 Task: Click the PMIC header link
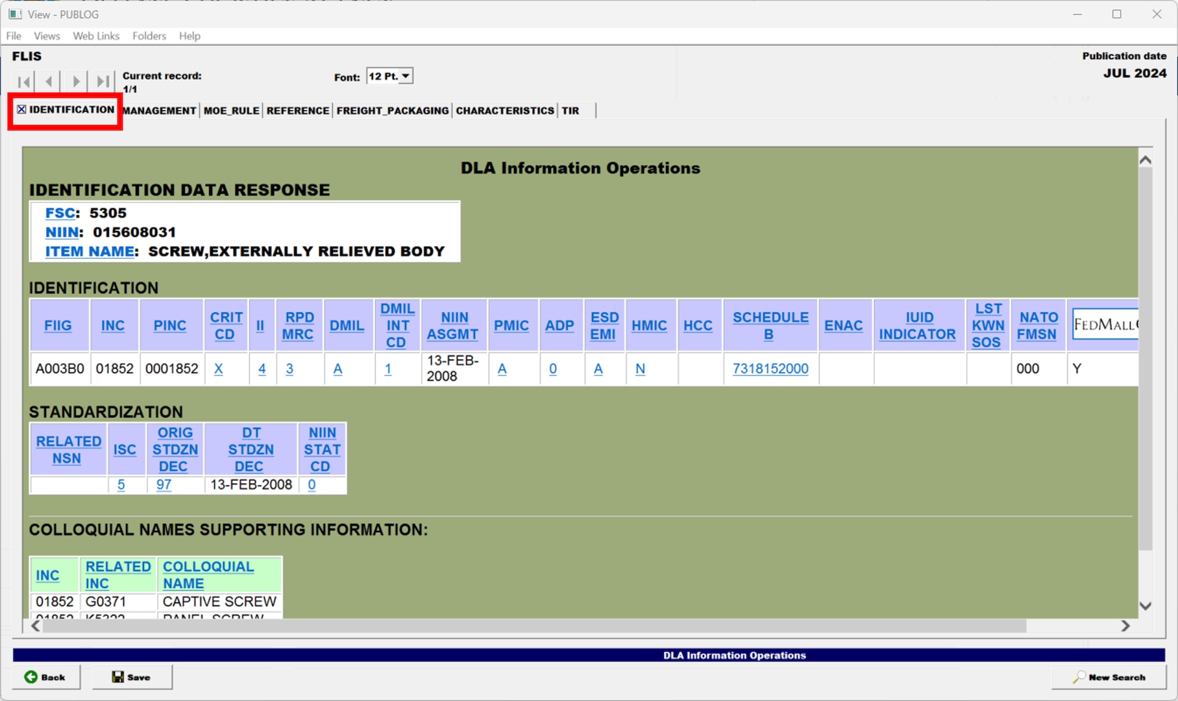tap(511, 326)
